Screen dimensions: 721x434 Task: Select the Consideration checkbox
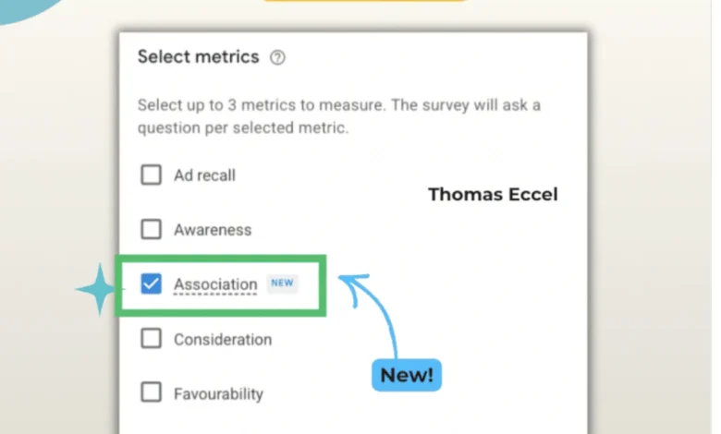coord(151,339)
